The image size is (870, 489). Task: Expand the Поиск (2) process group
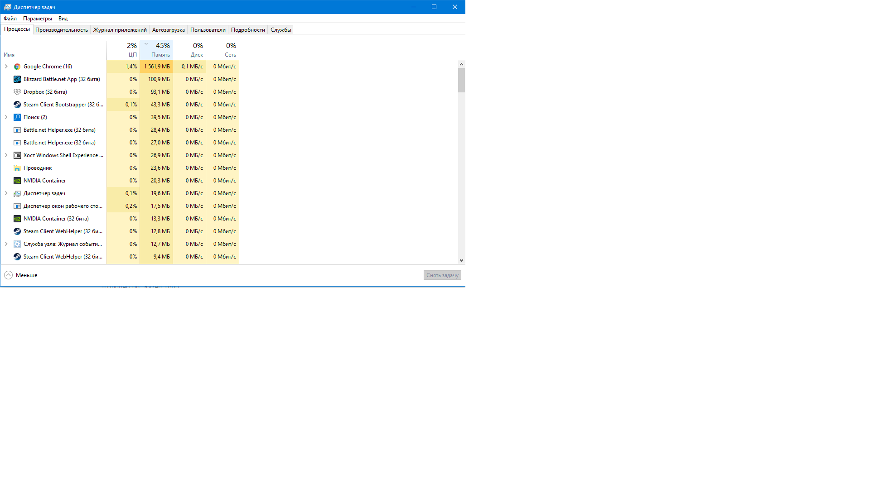[x=6, y=117]
